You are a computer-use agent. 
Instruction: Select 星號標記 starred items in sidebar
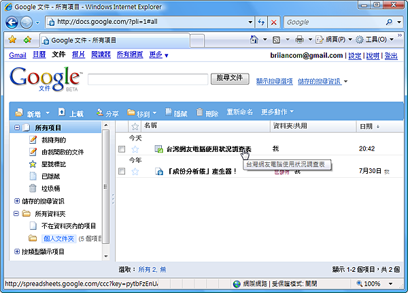click(x=54, y=164)
